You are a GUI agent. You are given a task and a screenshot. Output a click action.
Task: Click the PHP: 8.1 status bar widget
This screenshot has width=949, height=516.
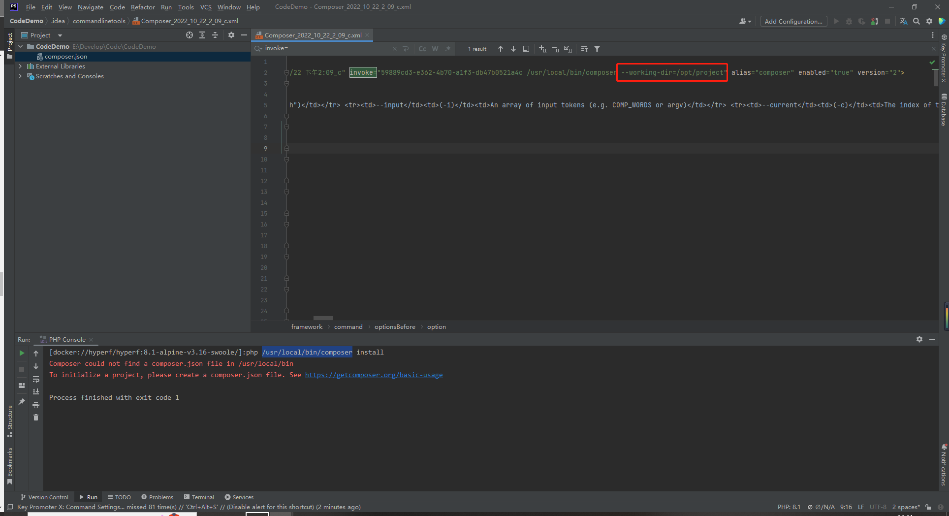coord(789,507)
